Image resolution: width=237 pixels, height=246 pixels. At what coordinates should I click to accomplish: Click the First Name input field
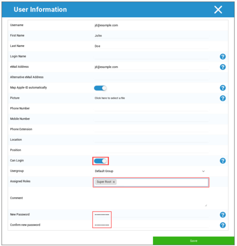point(151,36)
